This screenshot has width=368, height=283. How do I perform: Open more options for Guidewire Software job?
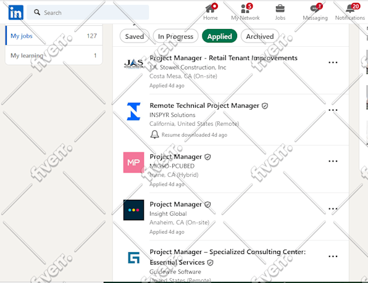coord(333,256)
